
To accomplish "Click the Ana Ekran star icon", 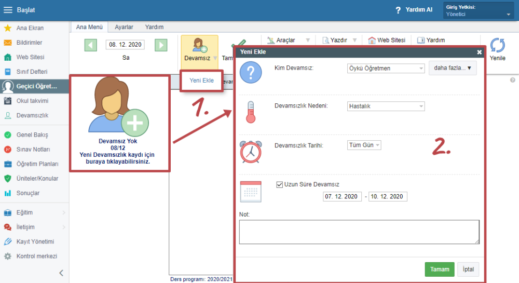I will pos(8,28).
